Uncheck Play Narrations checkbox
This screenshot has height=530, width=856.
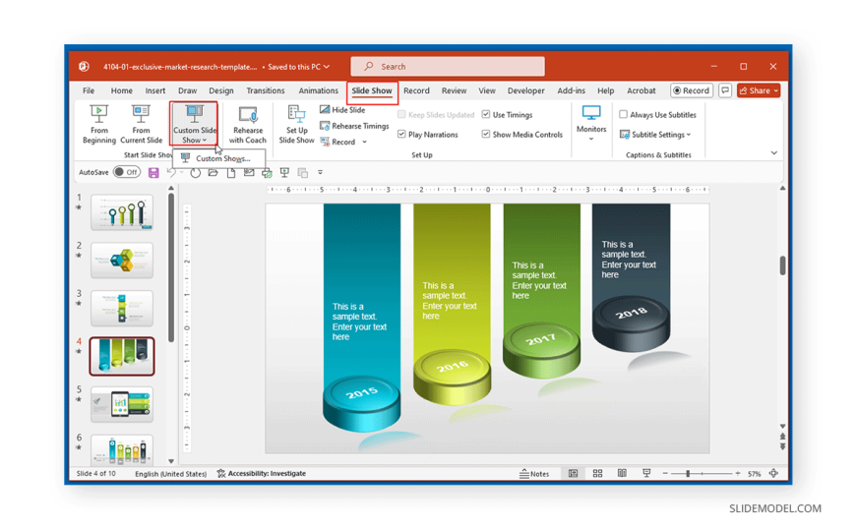point(401,135)
